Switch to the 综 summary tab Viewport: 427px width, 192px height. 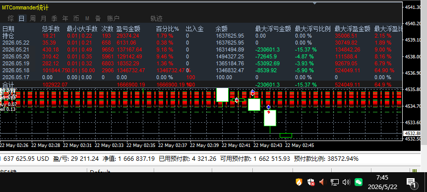point(10,18)
